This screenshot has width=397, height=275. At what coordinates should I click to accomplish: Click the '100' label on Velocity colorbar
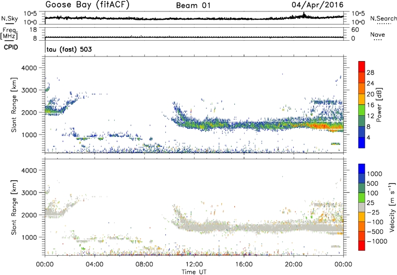tap(373, 193)
